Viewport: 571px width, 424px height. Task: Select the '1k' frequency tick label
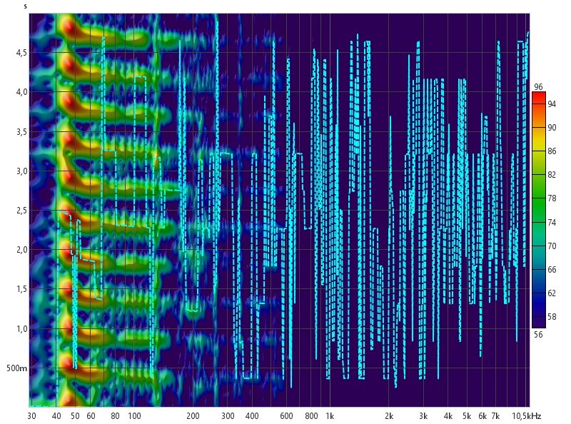click(330, 416)
